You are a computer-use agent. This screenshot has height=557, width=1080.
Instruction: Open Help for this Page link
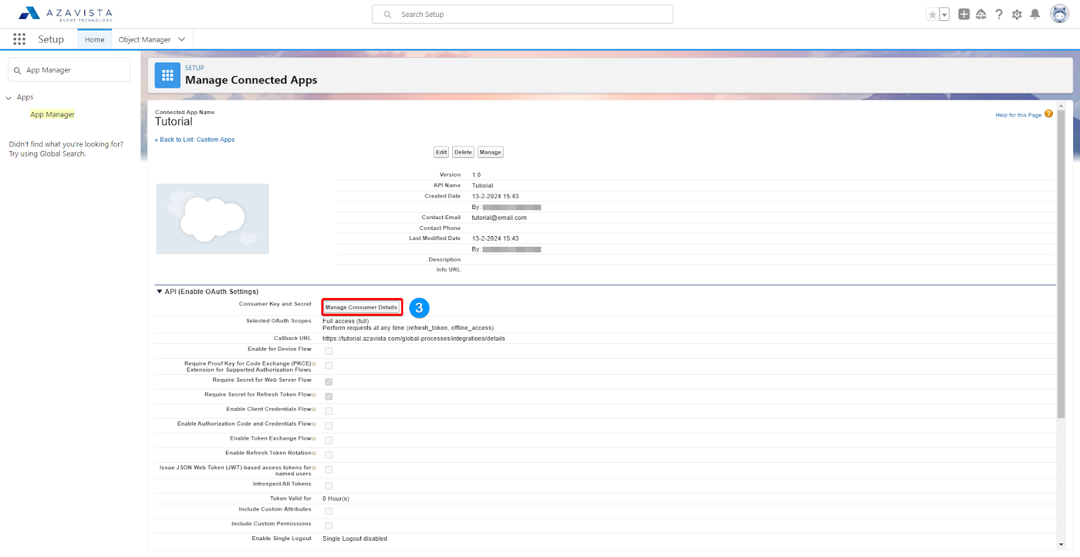[1018, 115]
